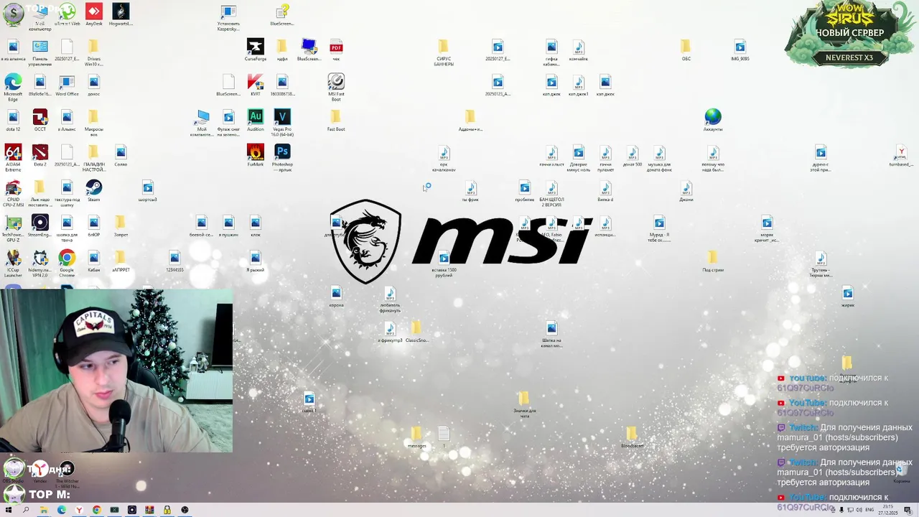The width and height of the screenshot is (919, 517).
Task: Open the OCCT application icon
Action: (x=40, y=120)
